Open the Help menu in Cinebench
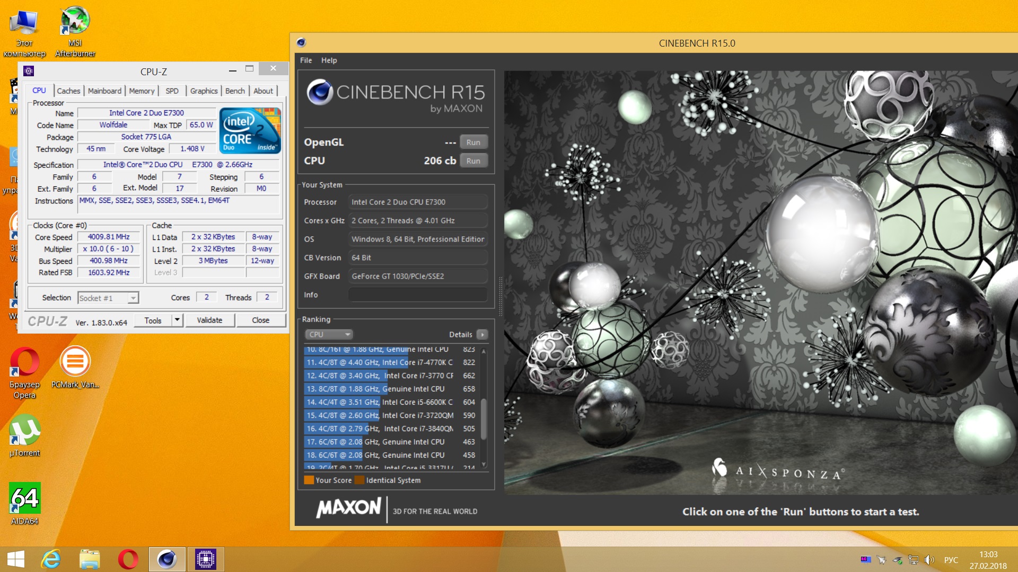The height and width of the screenshot is (572, 1018). coord(329,60)
